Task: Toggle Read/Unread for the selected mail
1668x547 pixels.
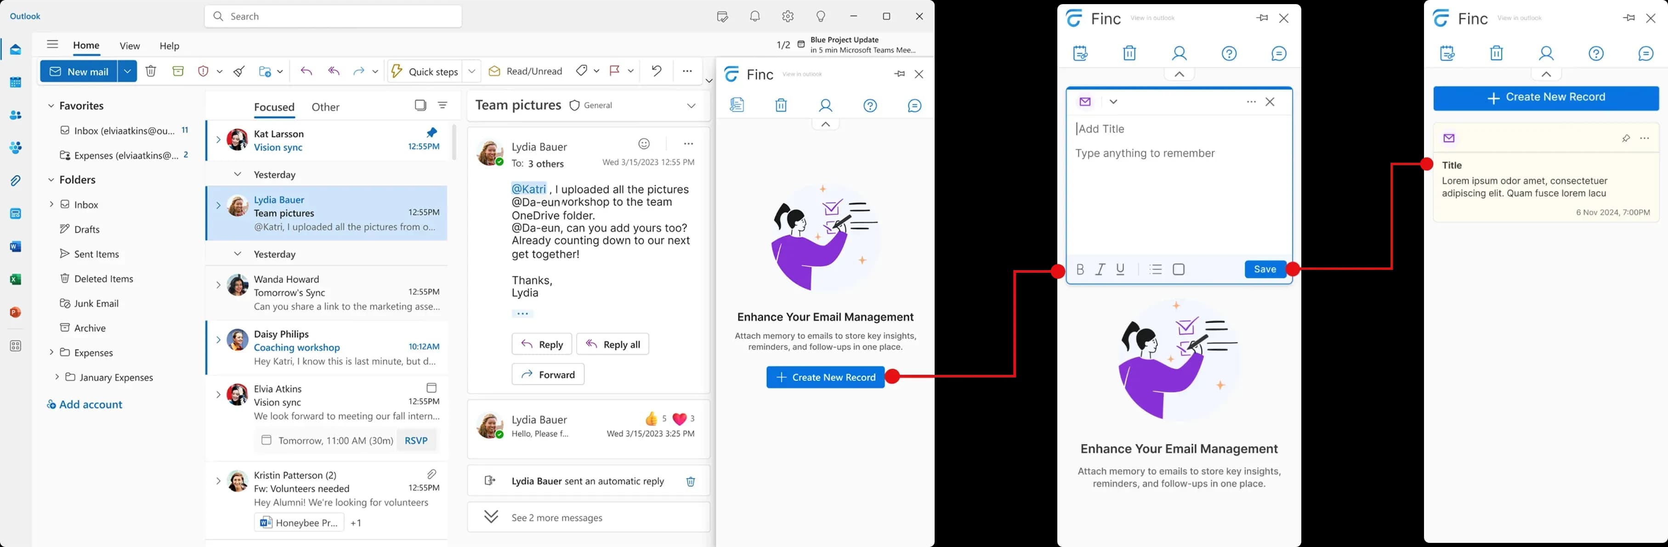Action: (525, 71)
